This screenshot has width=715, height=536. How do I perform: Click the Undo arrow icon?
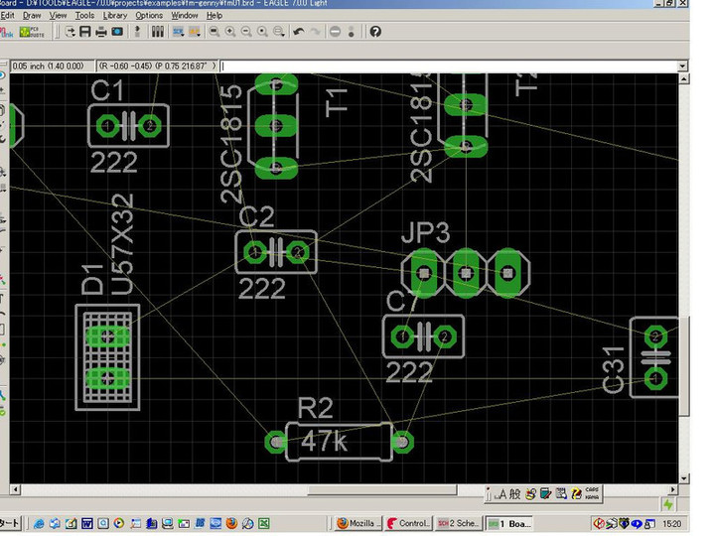click(x=299, y=32)
